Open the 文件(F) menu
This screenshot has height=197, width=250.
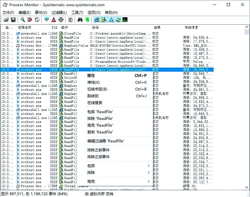tap(8, 12)
